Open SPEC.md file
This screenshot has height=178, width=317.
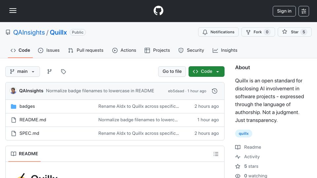29,133
